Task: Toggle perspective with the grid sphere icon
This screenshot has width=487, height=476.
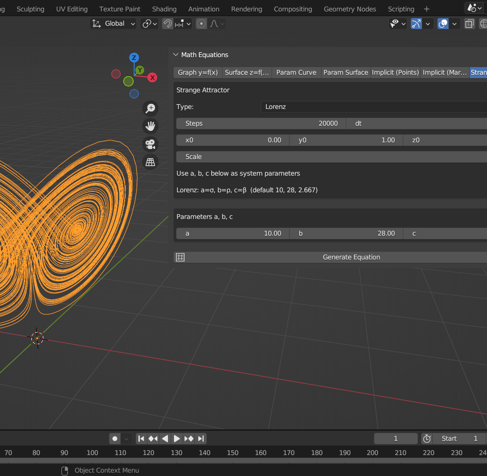Action: pyautogui.click(x=150, y=162)
